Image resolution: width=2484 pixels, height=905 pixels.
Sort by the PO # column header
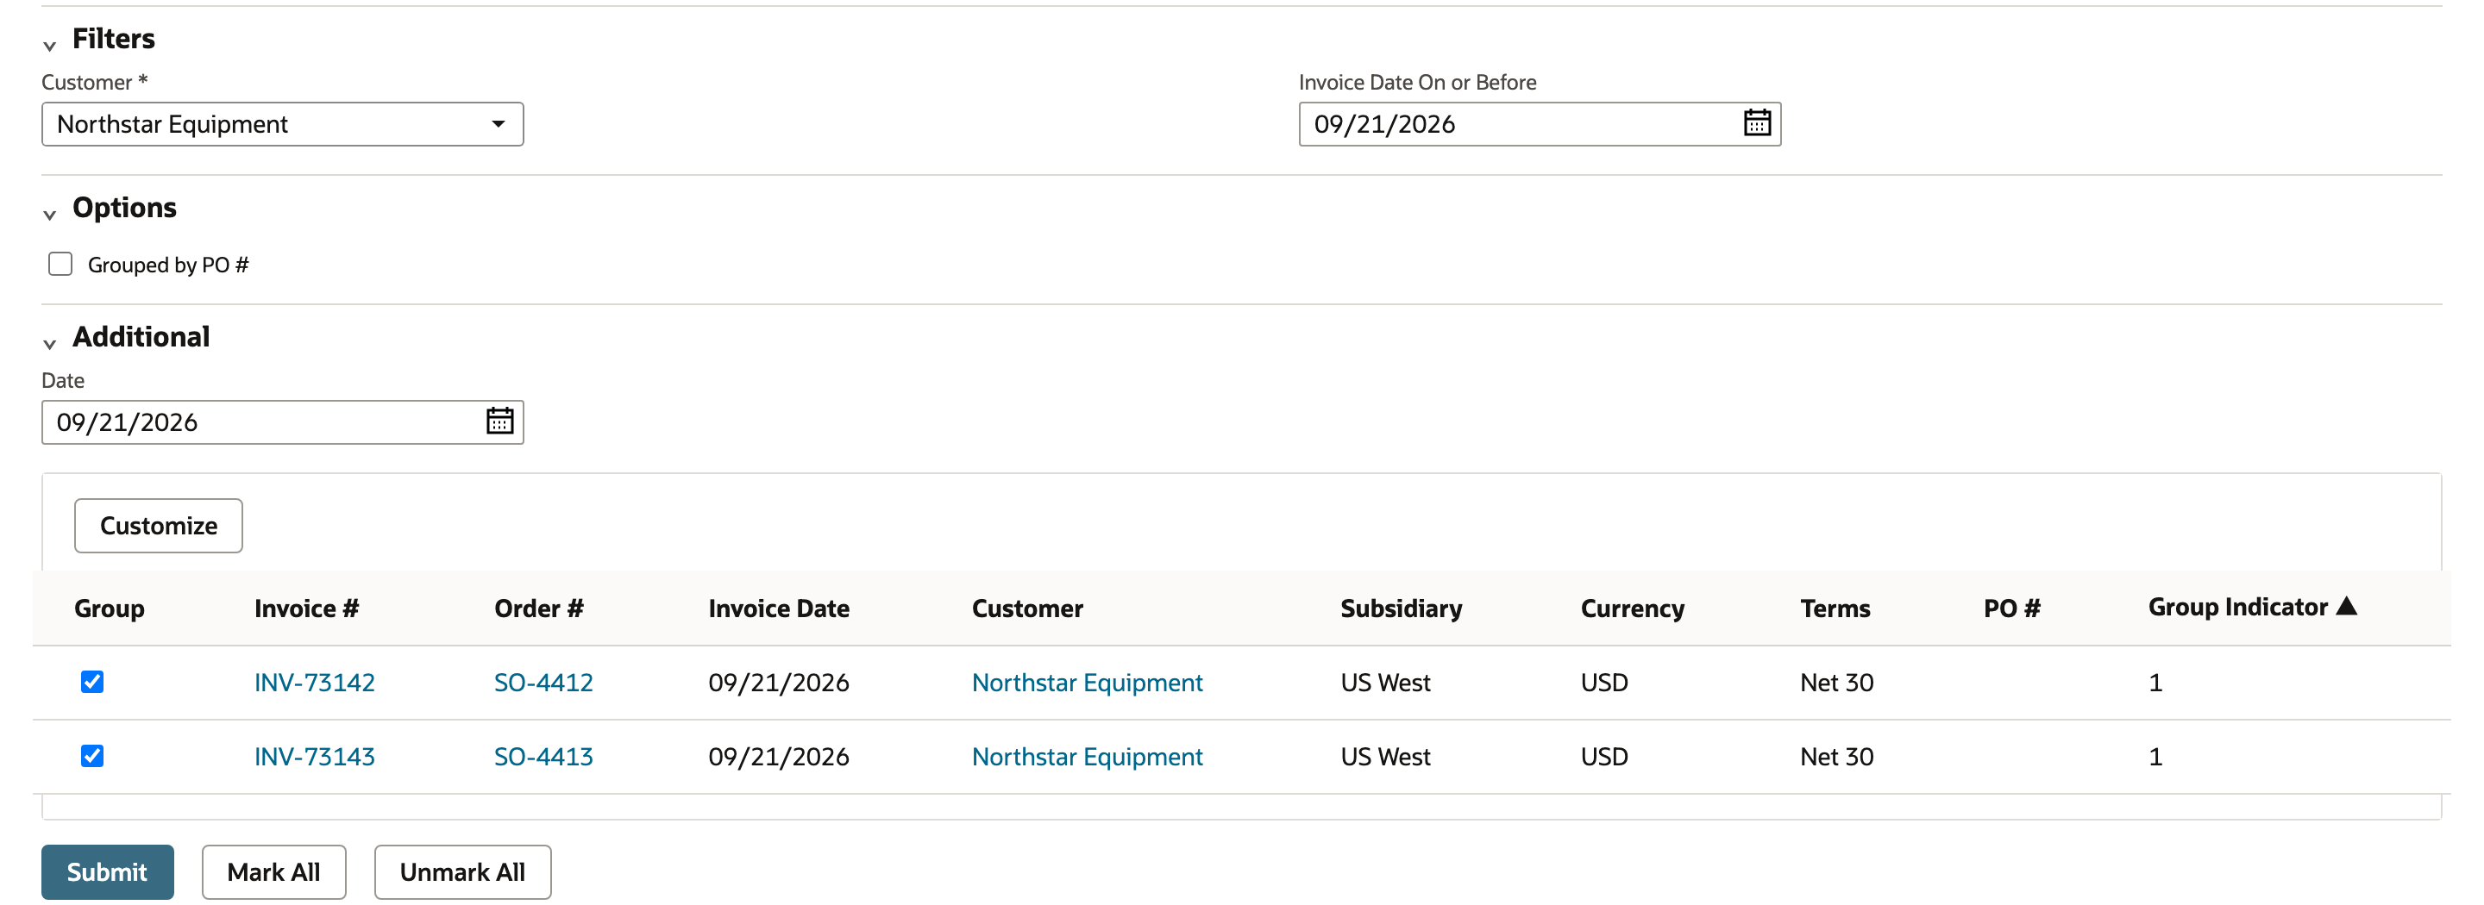(2011, 609)
